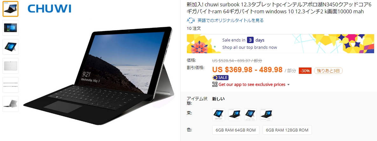Select the first bundle option image
This screenshot has height=141, width=377.
point(219,115)
